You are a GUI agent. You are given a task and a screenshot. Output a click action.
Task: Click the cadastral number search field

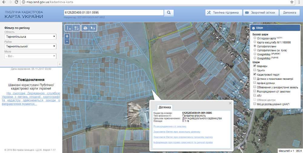coord(114,13)
